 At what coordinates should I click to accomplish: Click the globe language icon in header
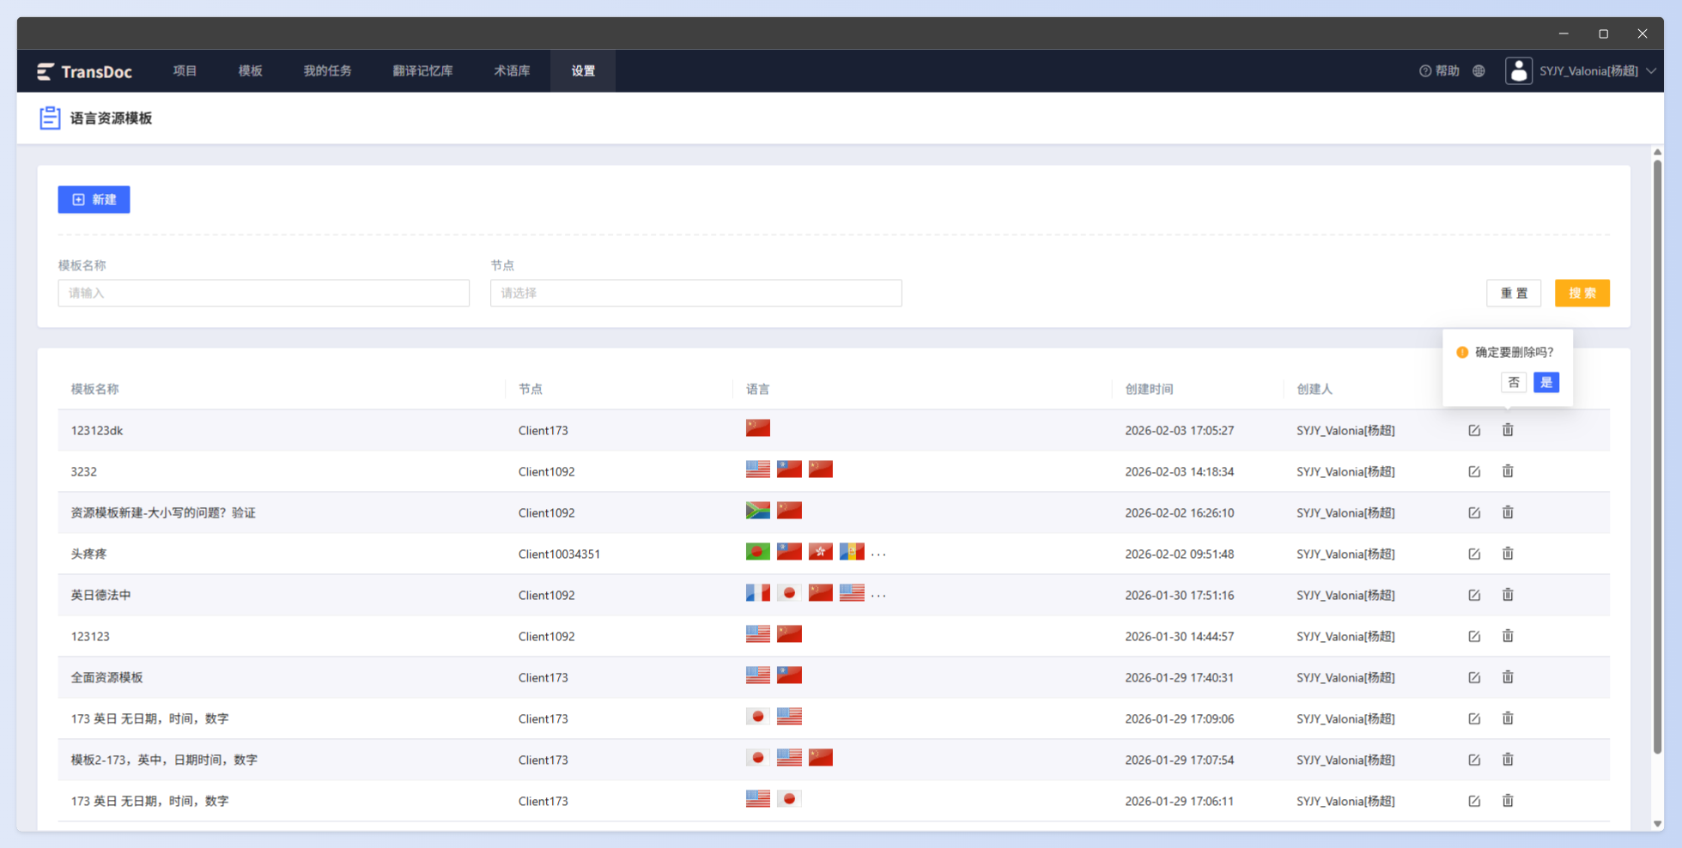(x=1479, y=71)
